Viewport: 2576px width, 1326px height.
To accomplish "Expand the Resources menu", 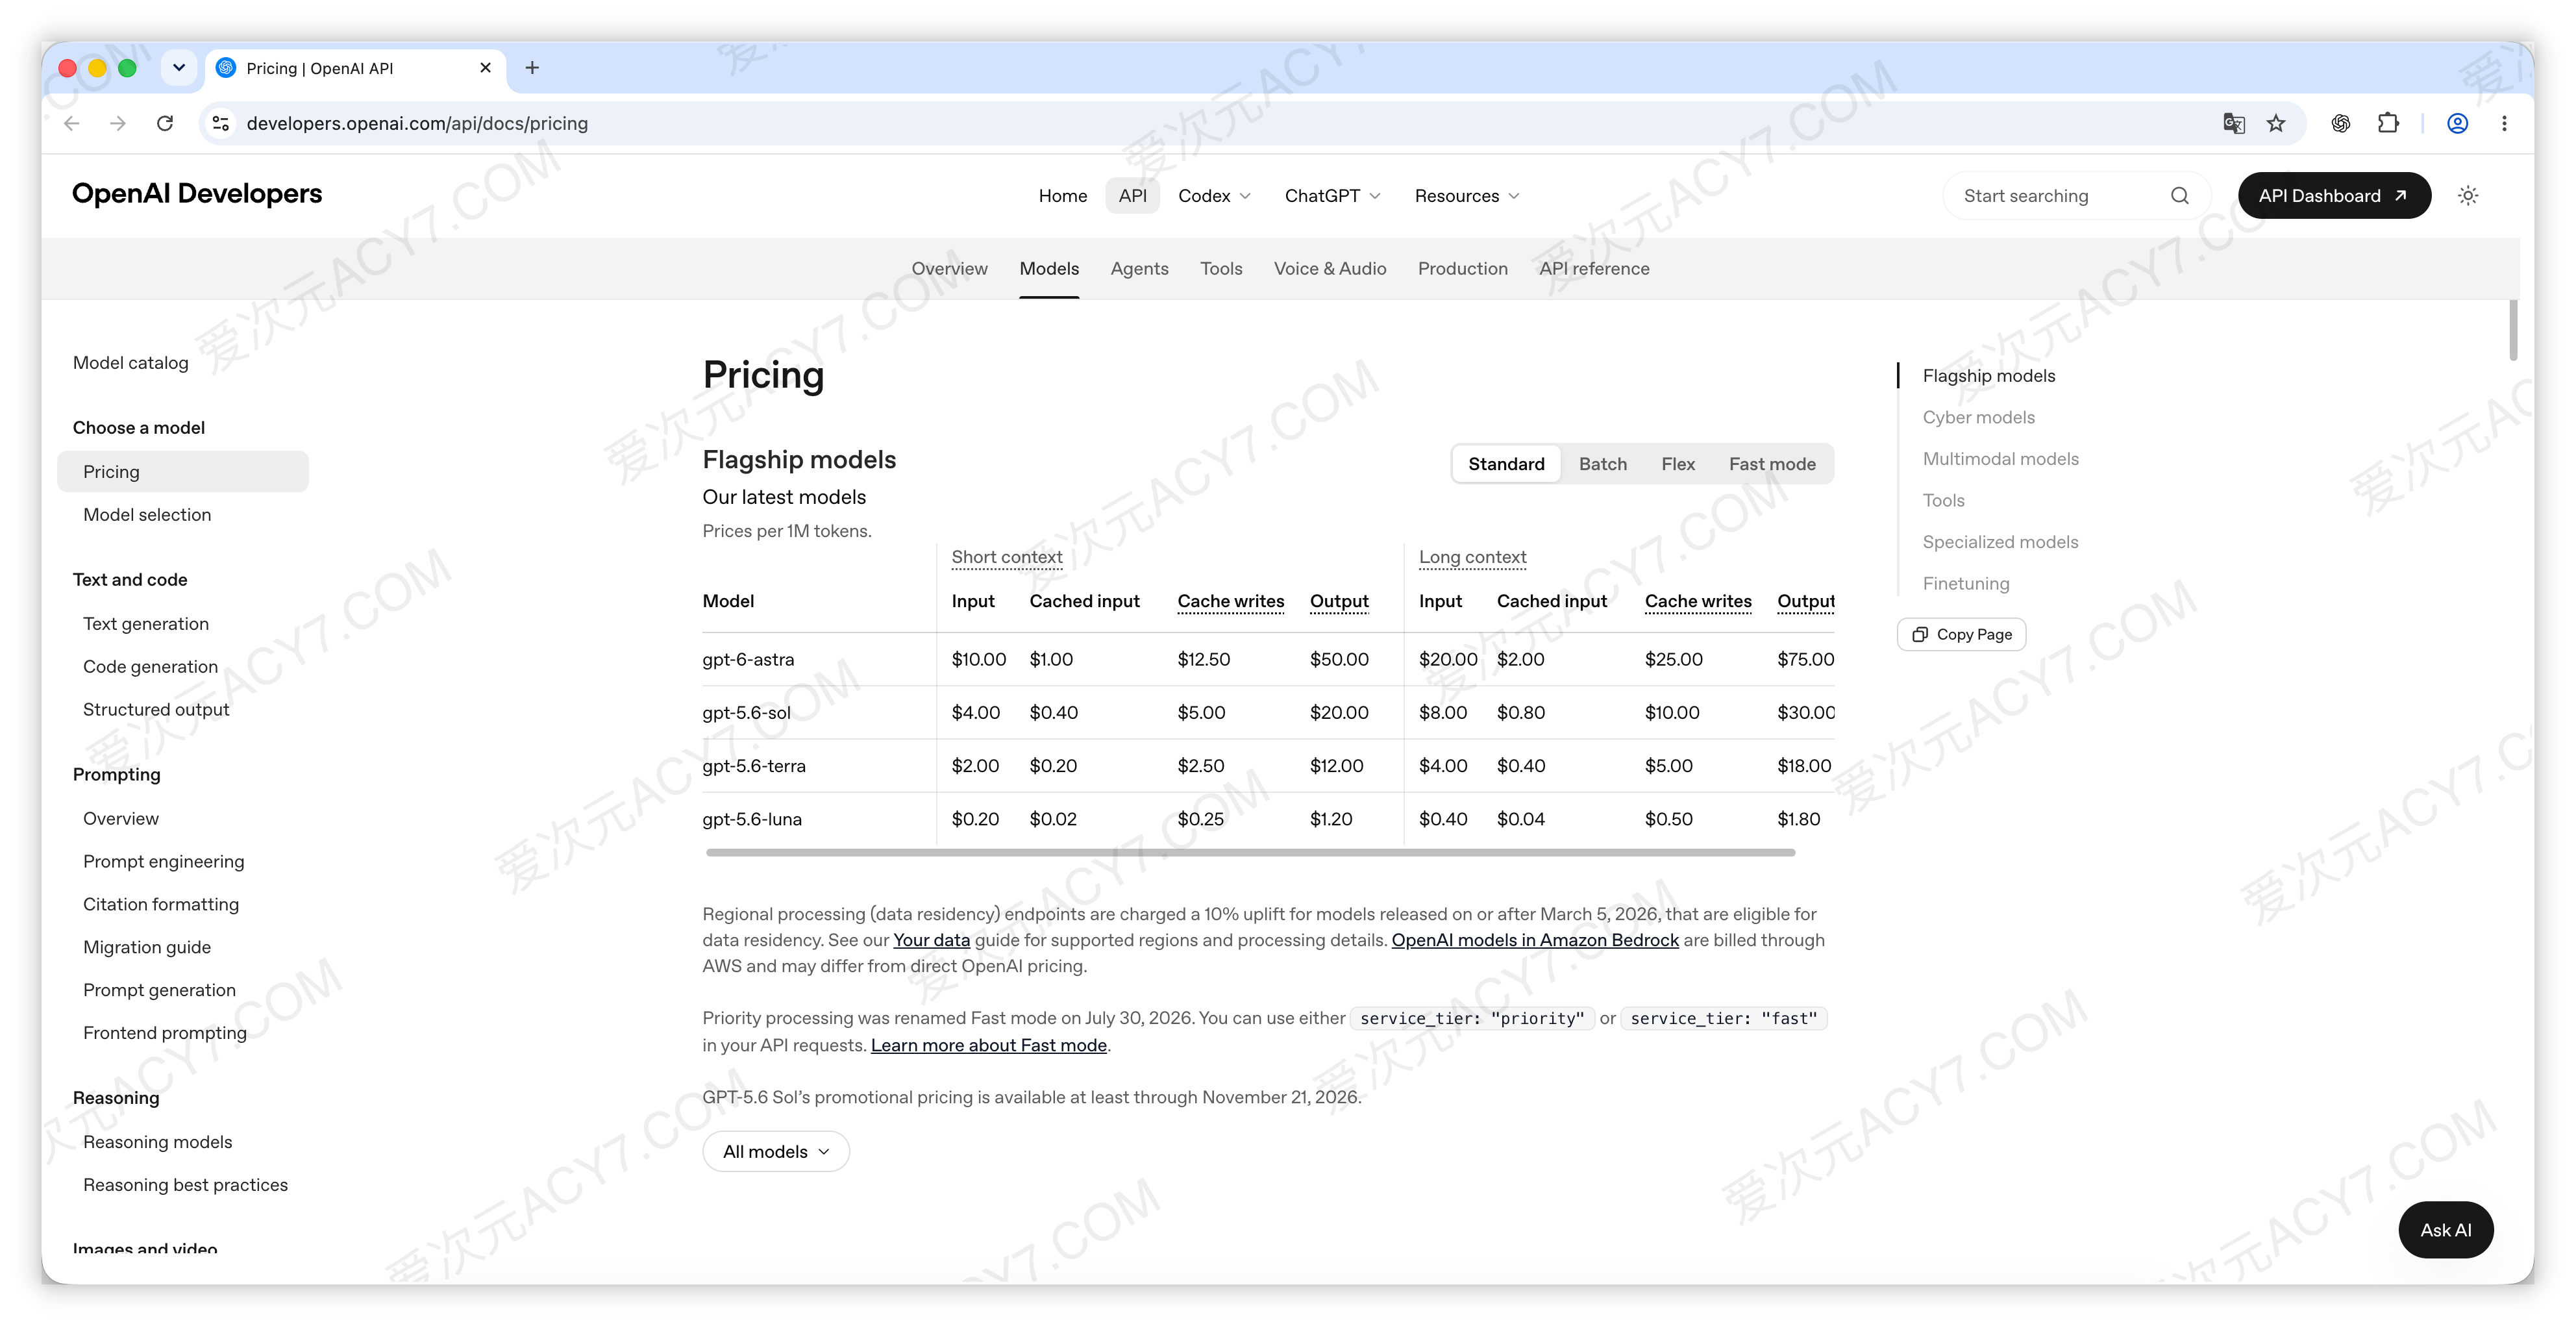I will pos(1467,196).
